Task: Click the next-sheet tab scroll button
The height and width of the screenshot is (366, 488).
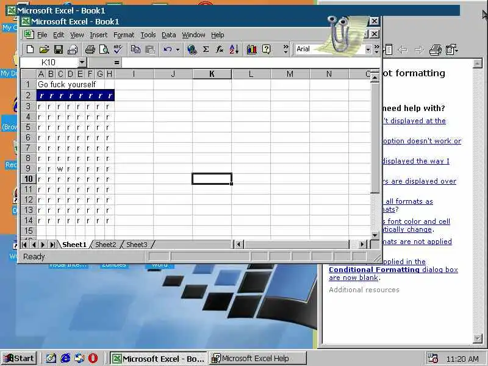Action: click(43, 245)
